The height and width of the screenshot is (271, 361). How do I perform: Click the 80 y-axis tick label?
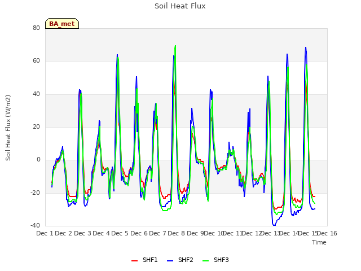click(x=36, y=28)
